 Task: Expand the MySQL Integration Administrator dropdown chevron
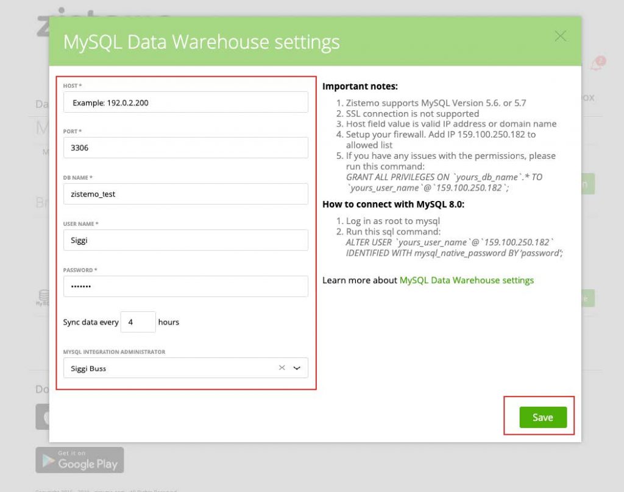click(x=297, y=368)
